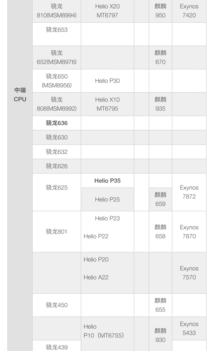Select the 麒麟659 cell
214x351 pixels.
(x=160, y=199)
